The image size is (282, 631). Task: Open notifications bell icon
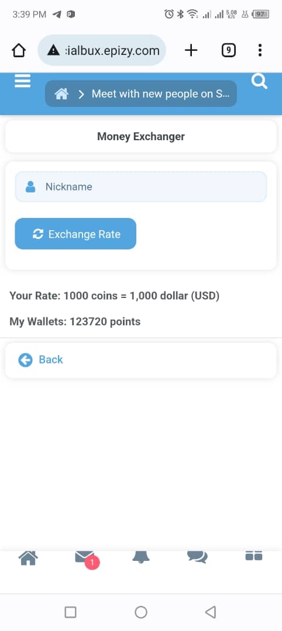click(x=141, y=557)
